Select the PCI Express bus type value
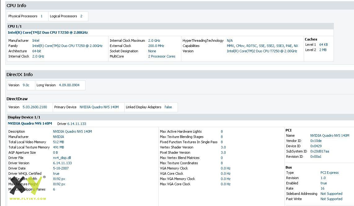 330,173
